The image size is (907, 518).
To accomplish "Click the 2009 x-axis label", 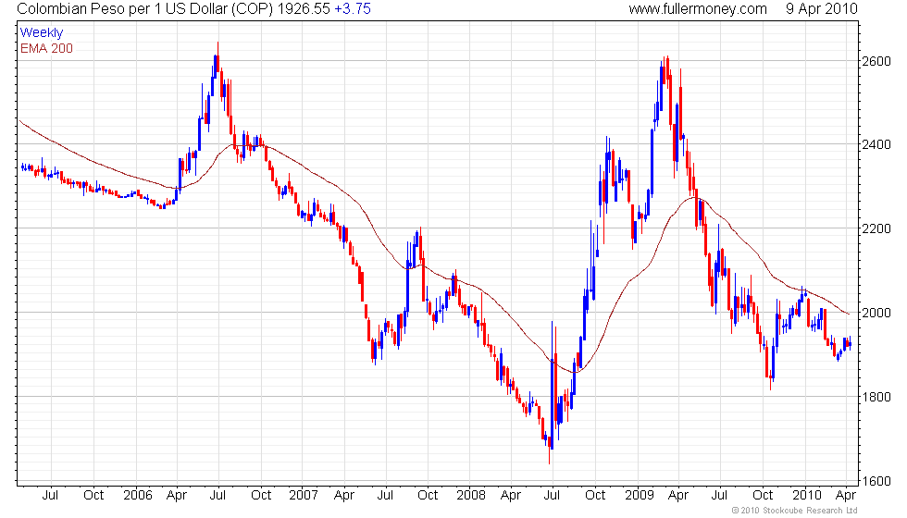I will point(640,496).
